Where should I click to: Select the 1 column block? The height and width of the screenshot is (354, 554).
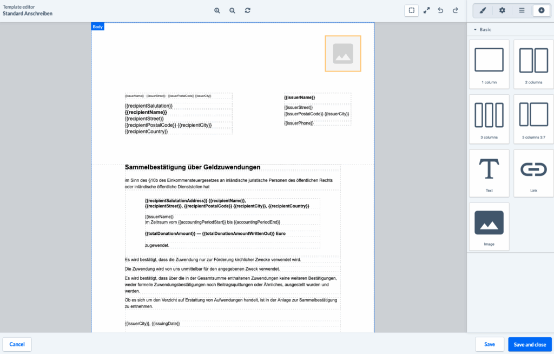pos(489,64)
